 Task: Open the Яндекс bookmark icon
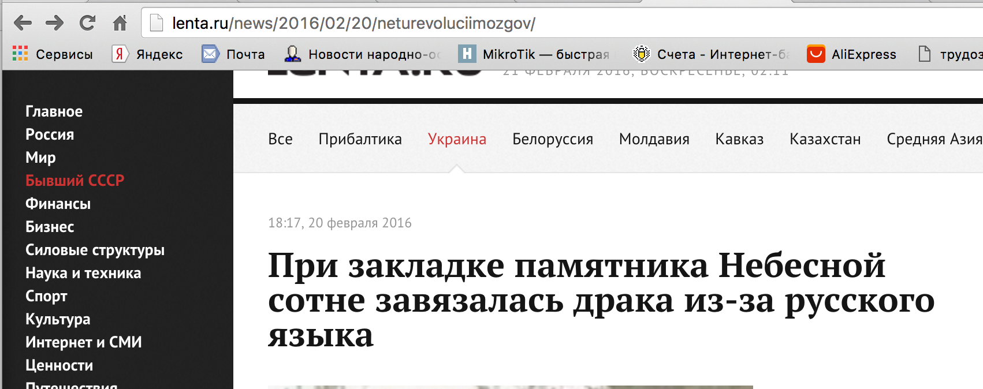point(120,54)
